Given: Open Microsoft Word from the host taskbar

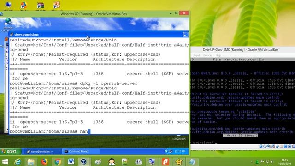Looking at the screenshot, I should pos(71,161).
